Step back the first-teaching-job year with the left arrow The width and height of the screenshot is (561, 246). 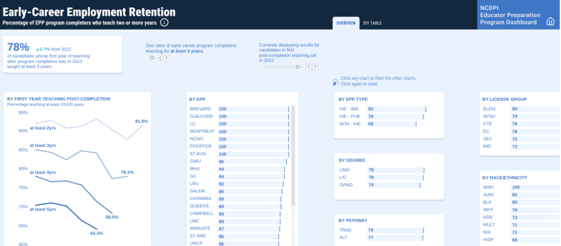[308, 67]
